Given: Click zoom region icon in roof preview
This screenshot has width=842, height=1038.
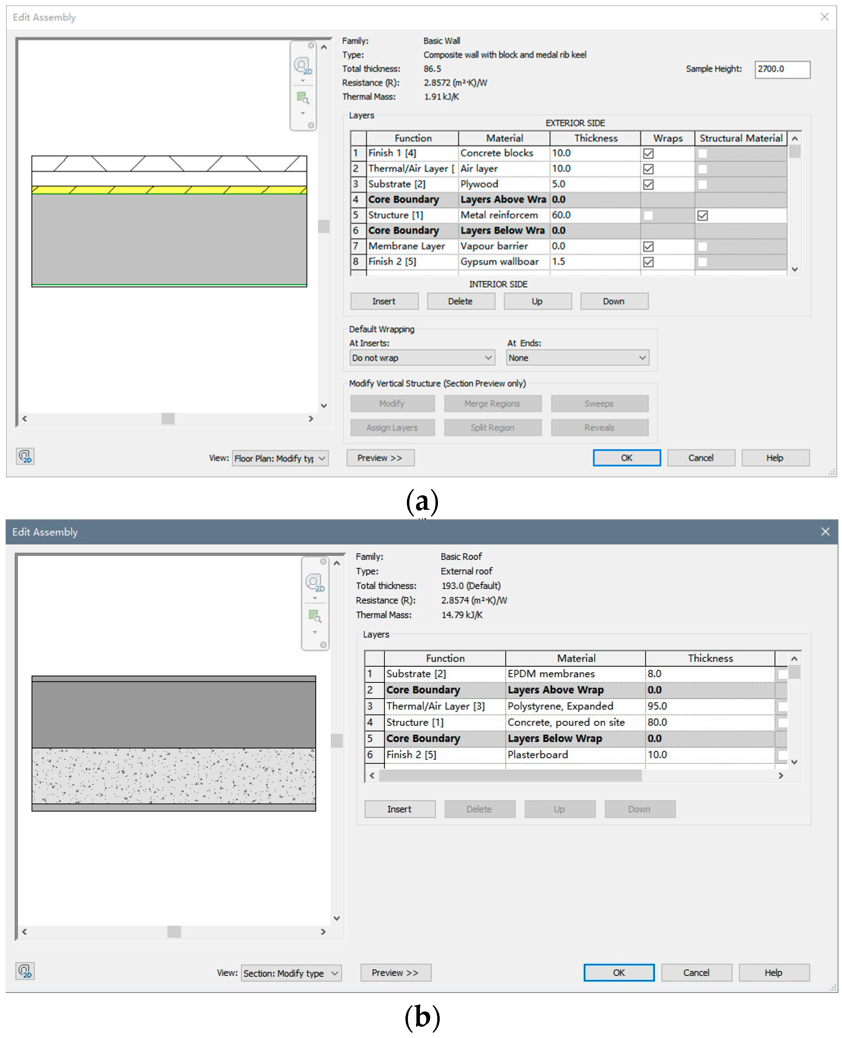Looking at the screenshot, I should coord(314,616).
